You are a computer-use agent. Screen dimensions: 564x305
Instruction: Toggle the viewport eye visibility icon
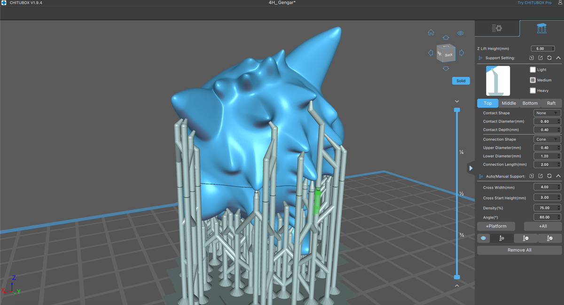pos(461,33)
